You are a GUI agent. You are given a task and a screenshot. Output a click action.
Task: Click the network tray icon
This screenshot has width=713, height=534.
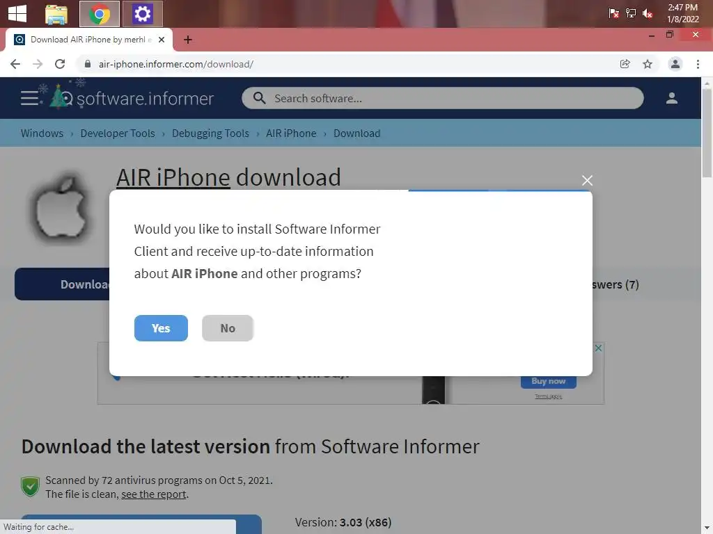(x=630, y=14)
